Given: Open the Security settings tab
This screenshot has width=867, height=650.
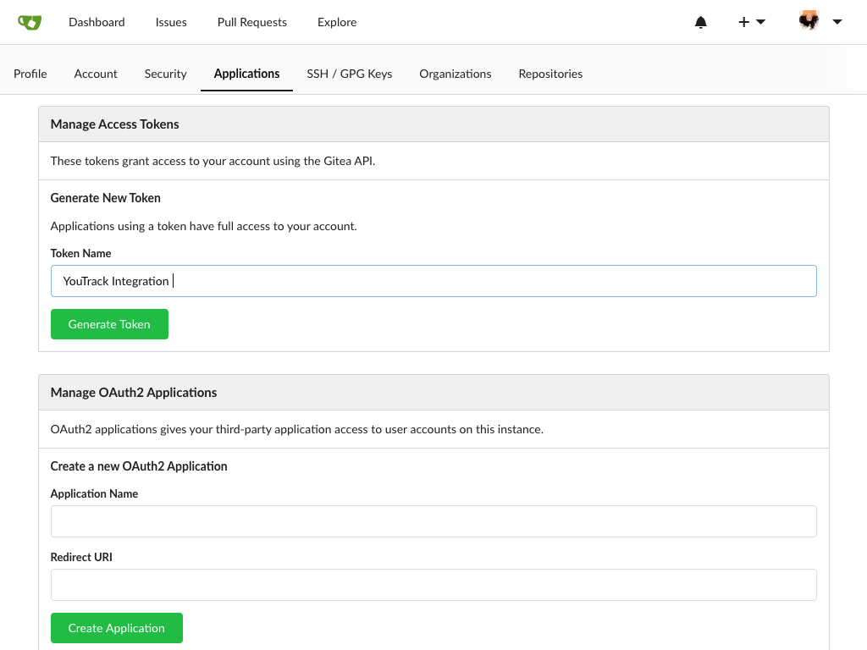Looking at the screenshot, I should pyautogui.click(x=165, y=74).
